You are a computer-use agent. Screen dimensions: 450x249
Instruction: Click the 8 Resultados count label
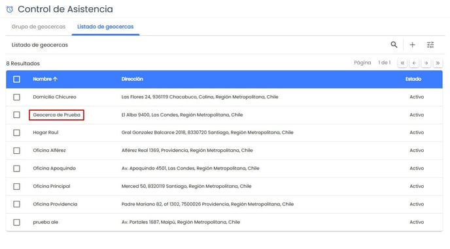[23, 63]
